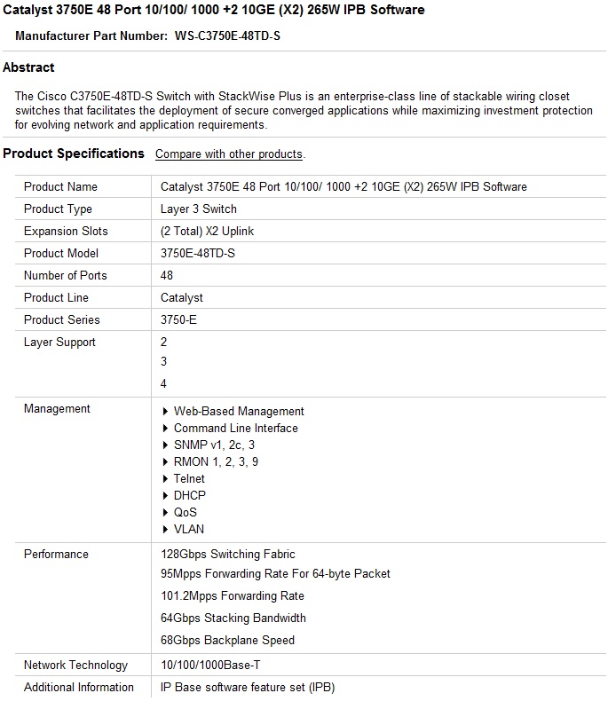Click the 64Gbps Stacking Bandwidth entry

(233, 618)
